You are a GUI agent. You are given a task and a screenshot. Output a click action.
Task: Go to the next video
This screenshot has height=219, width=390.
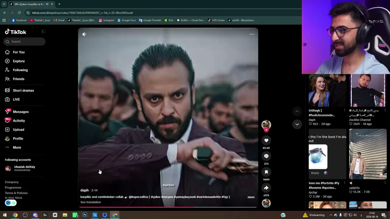(297, 124)
